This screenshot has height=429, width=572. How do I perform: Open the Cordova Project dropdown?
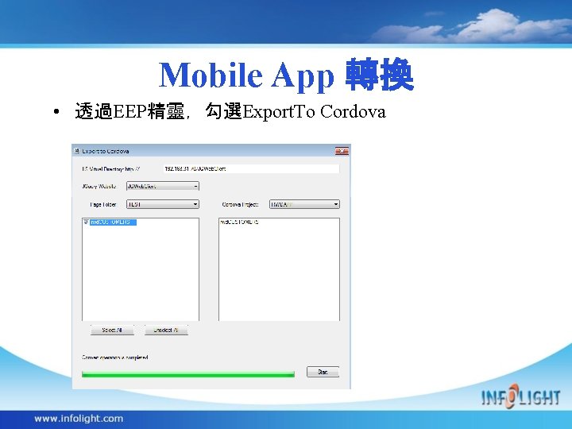[304, 204]
